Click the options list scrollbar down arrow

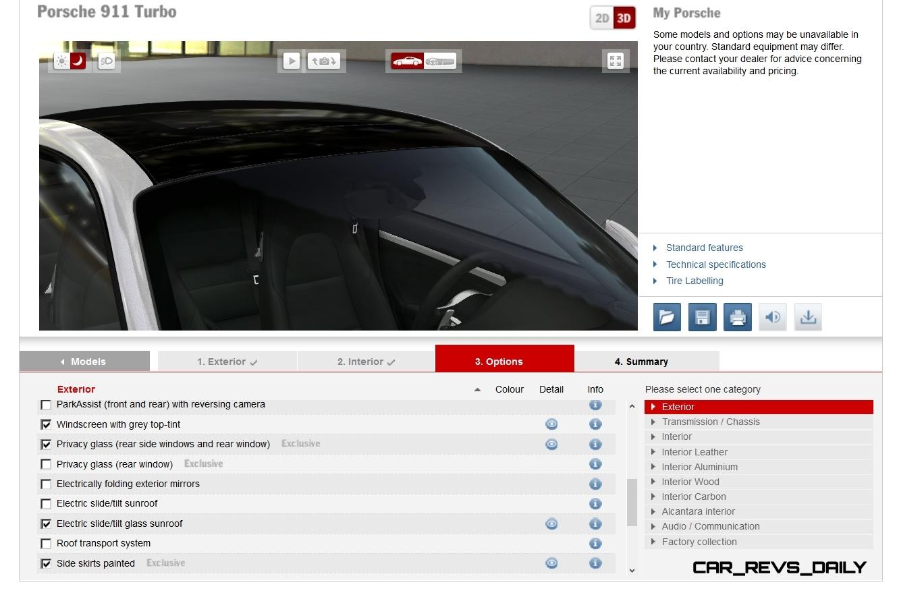pyautogui.click(x=632, y=571)
